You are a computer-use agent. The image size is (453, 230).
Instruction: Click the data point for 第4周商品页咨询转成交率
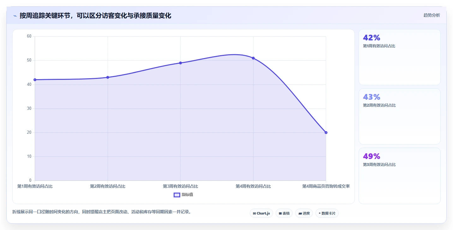(x=326, y=133)
